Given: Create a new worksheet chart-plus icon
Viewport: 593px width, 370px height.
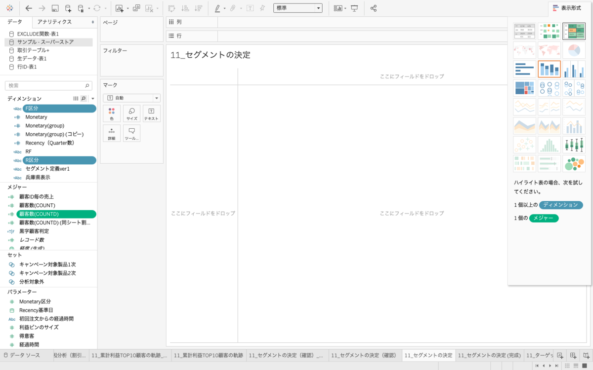Looking at the screenshot, I should tap(120, 8).
